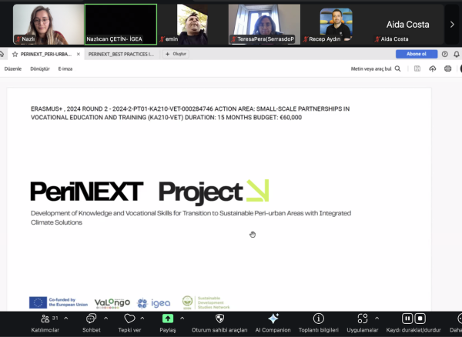462x337 pixels.
Task: Expand share options arrow beside Paylaş
Action: pos(182,318)
